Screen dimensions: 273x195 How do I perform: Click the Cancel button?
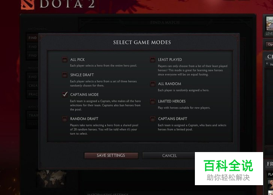click(x=169, y=156)
